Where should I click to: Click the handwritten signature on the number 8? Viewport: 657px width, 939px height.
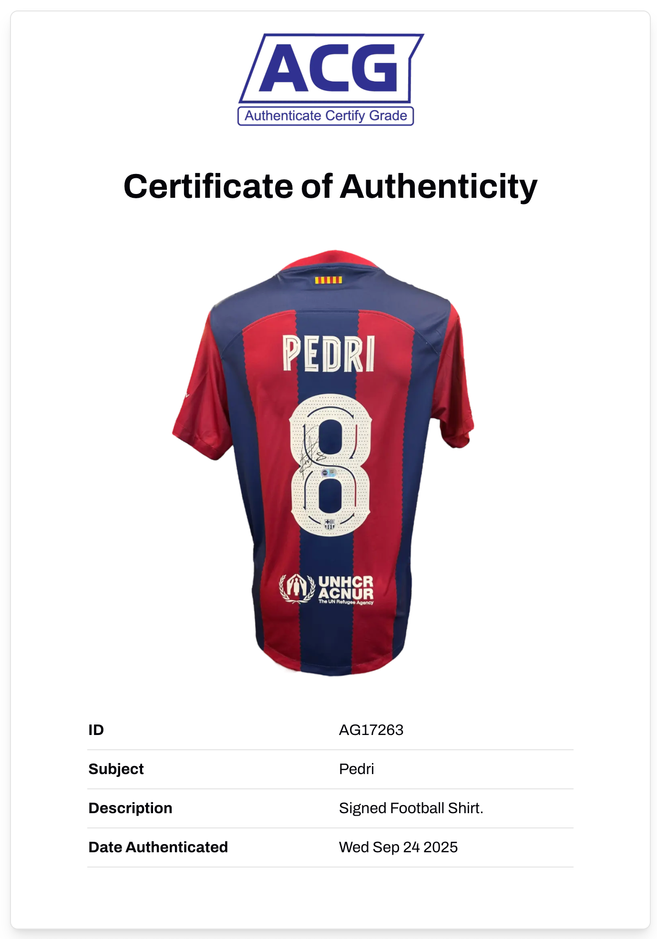coord(310,453)
